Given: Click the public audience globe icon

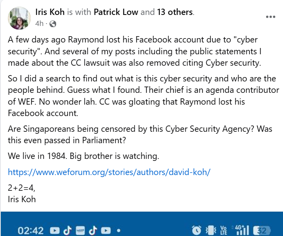Looking at the screenshot, I should [53, 24].
